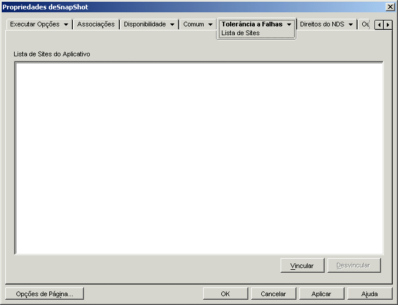Confirm with the OK button

point(225,294)
